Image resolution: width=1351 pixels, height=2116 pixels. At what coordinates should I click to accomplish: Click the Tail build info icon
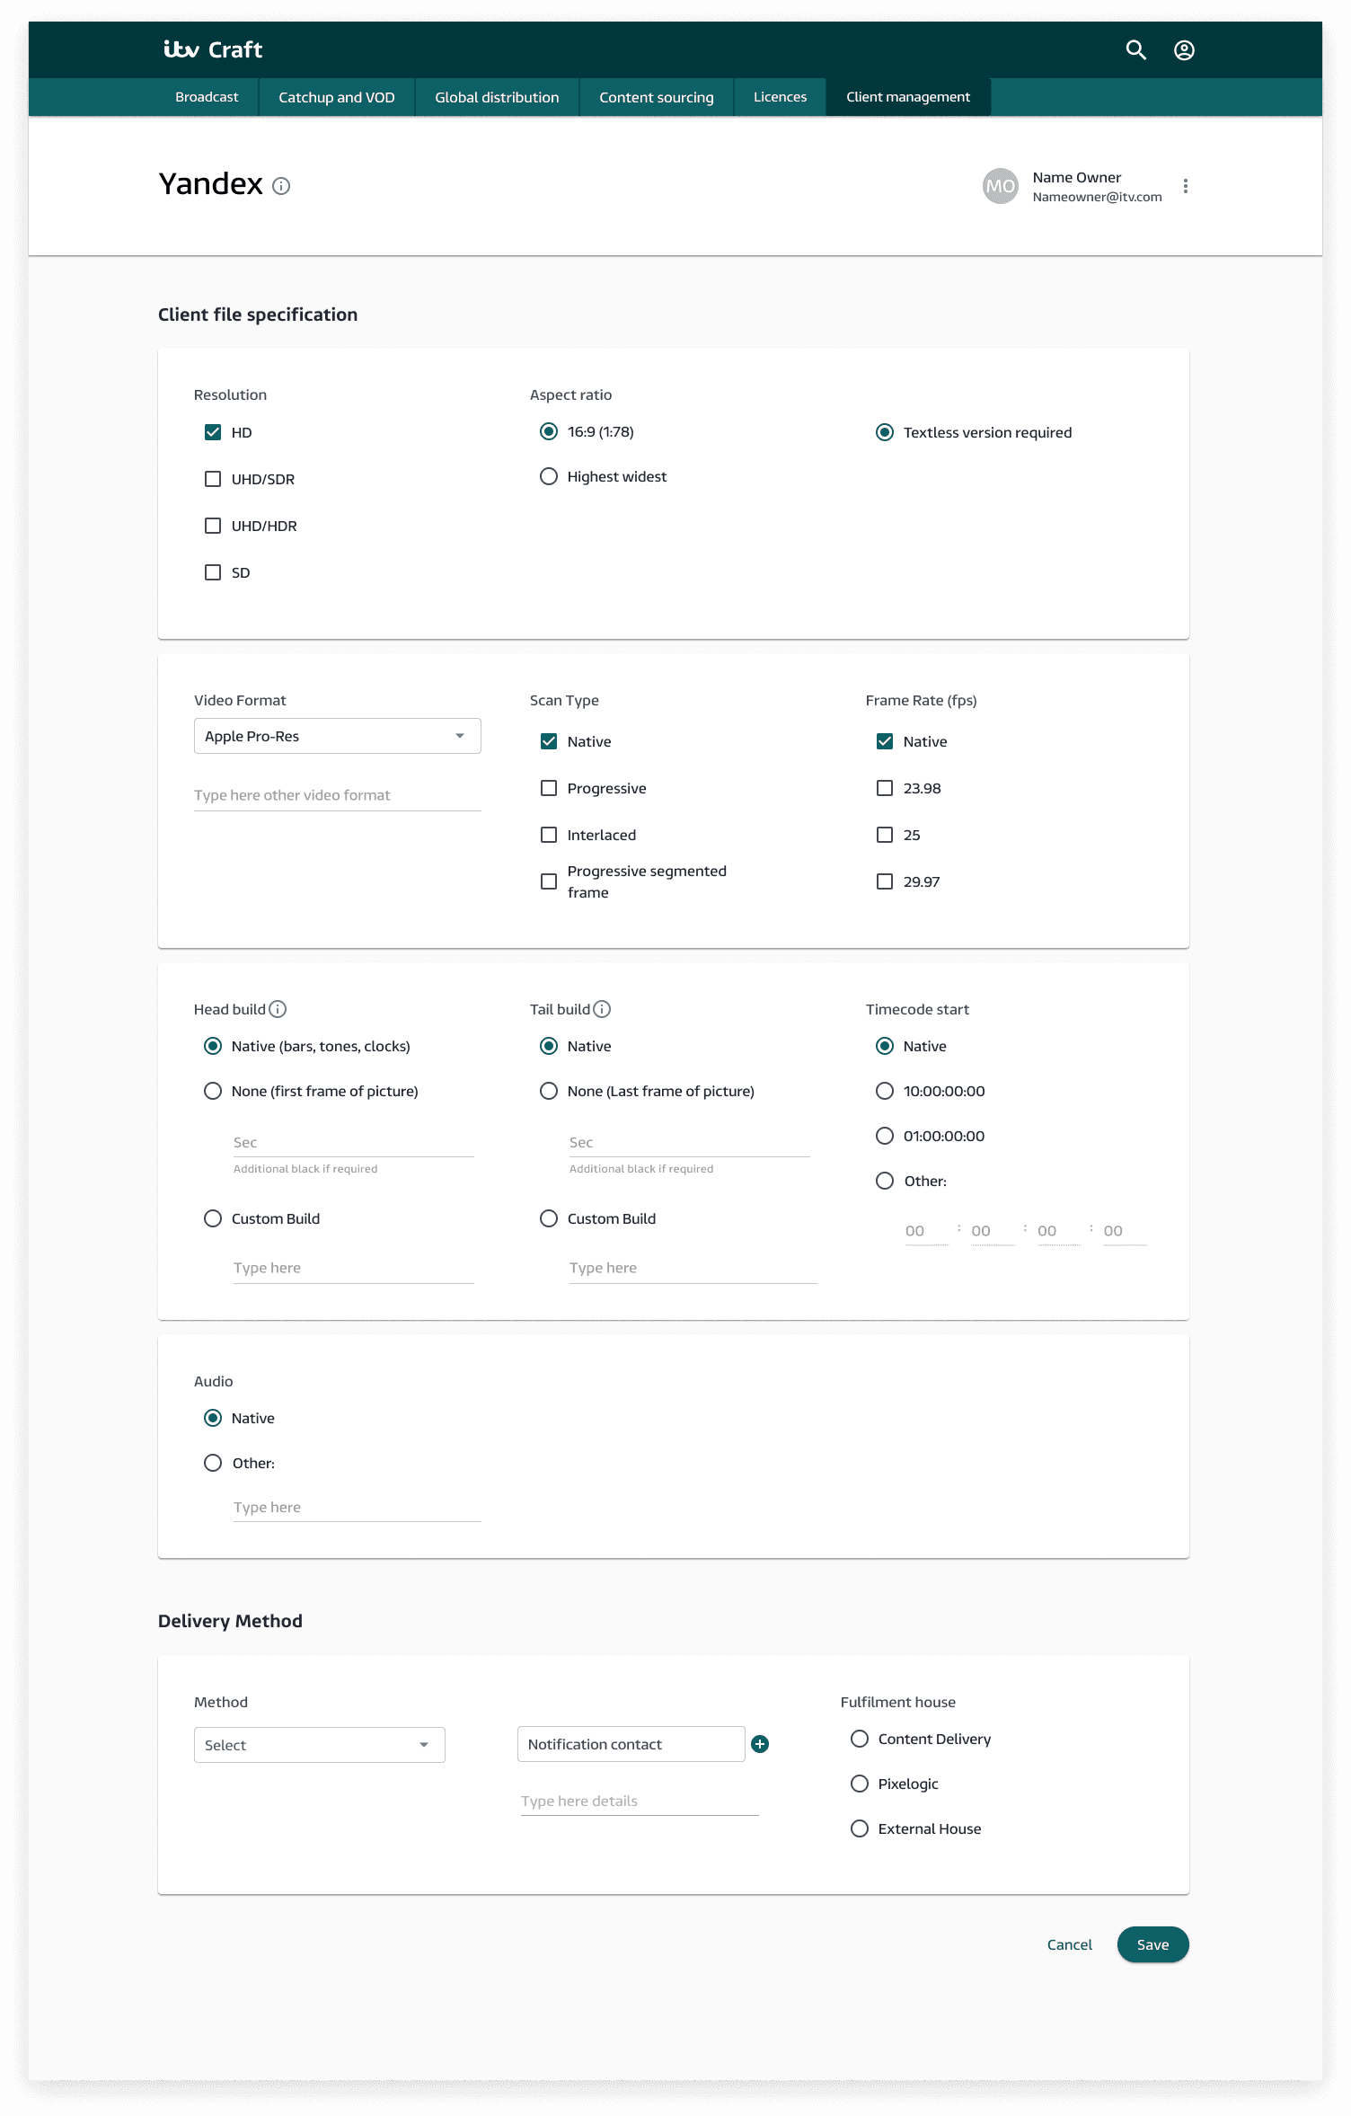[603, 1009]
